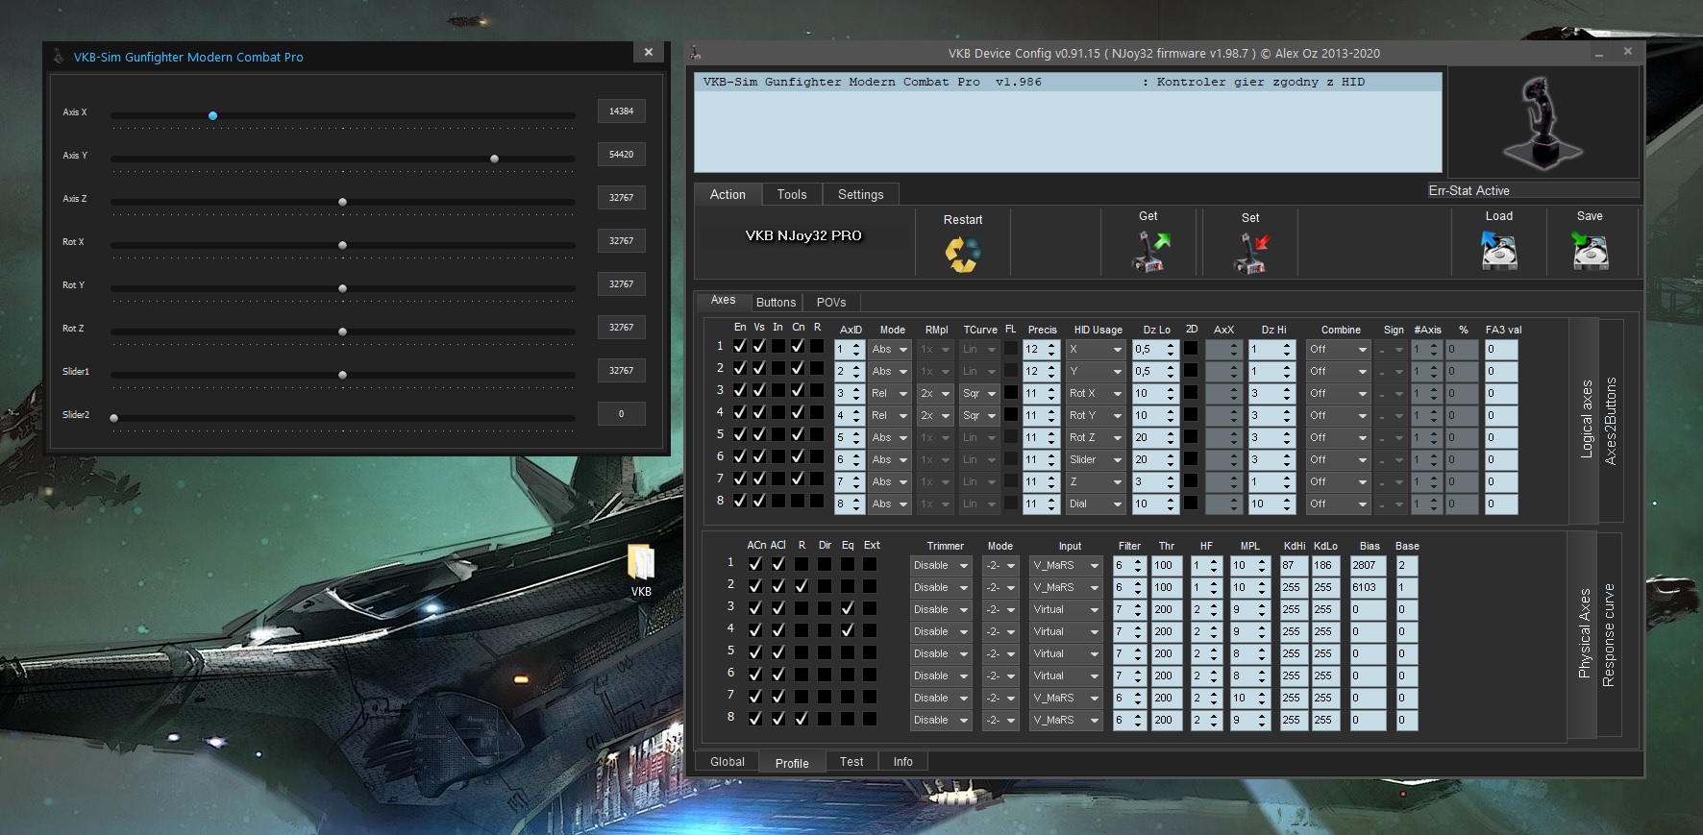The image size is (1703, 835).
Task: Minimize the VKB Device Config window
Action: click(x=1599, y=53)
